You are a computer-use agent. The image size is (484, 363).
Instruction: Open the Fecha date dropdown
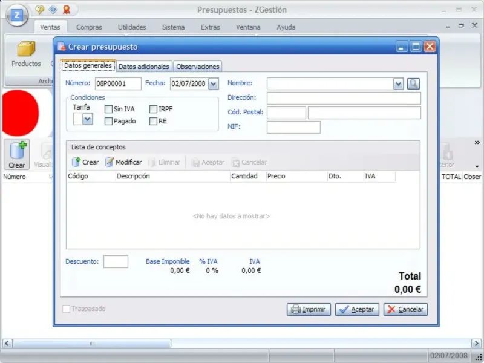pyautogui.click(x=214, y=83)
